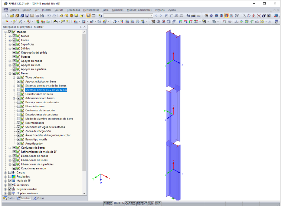
Task: Check Descripciones de materiales checkbox
Action: 19,102
